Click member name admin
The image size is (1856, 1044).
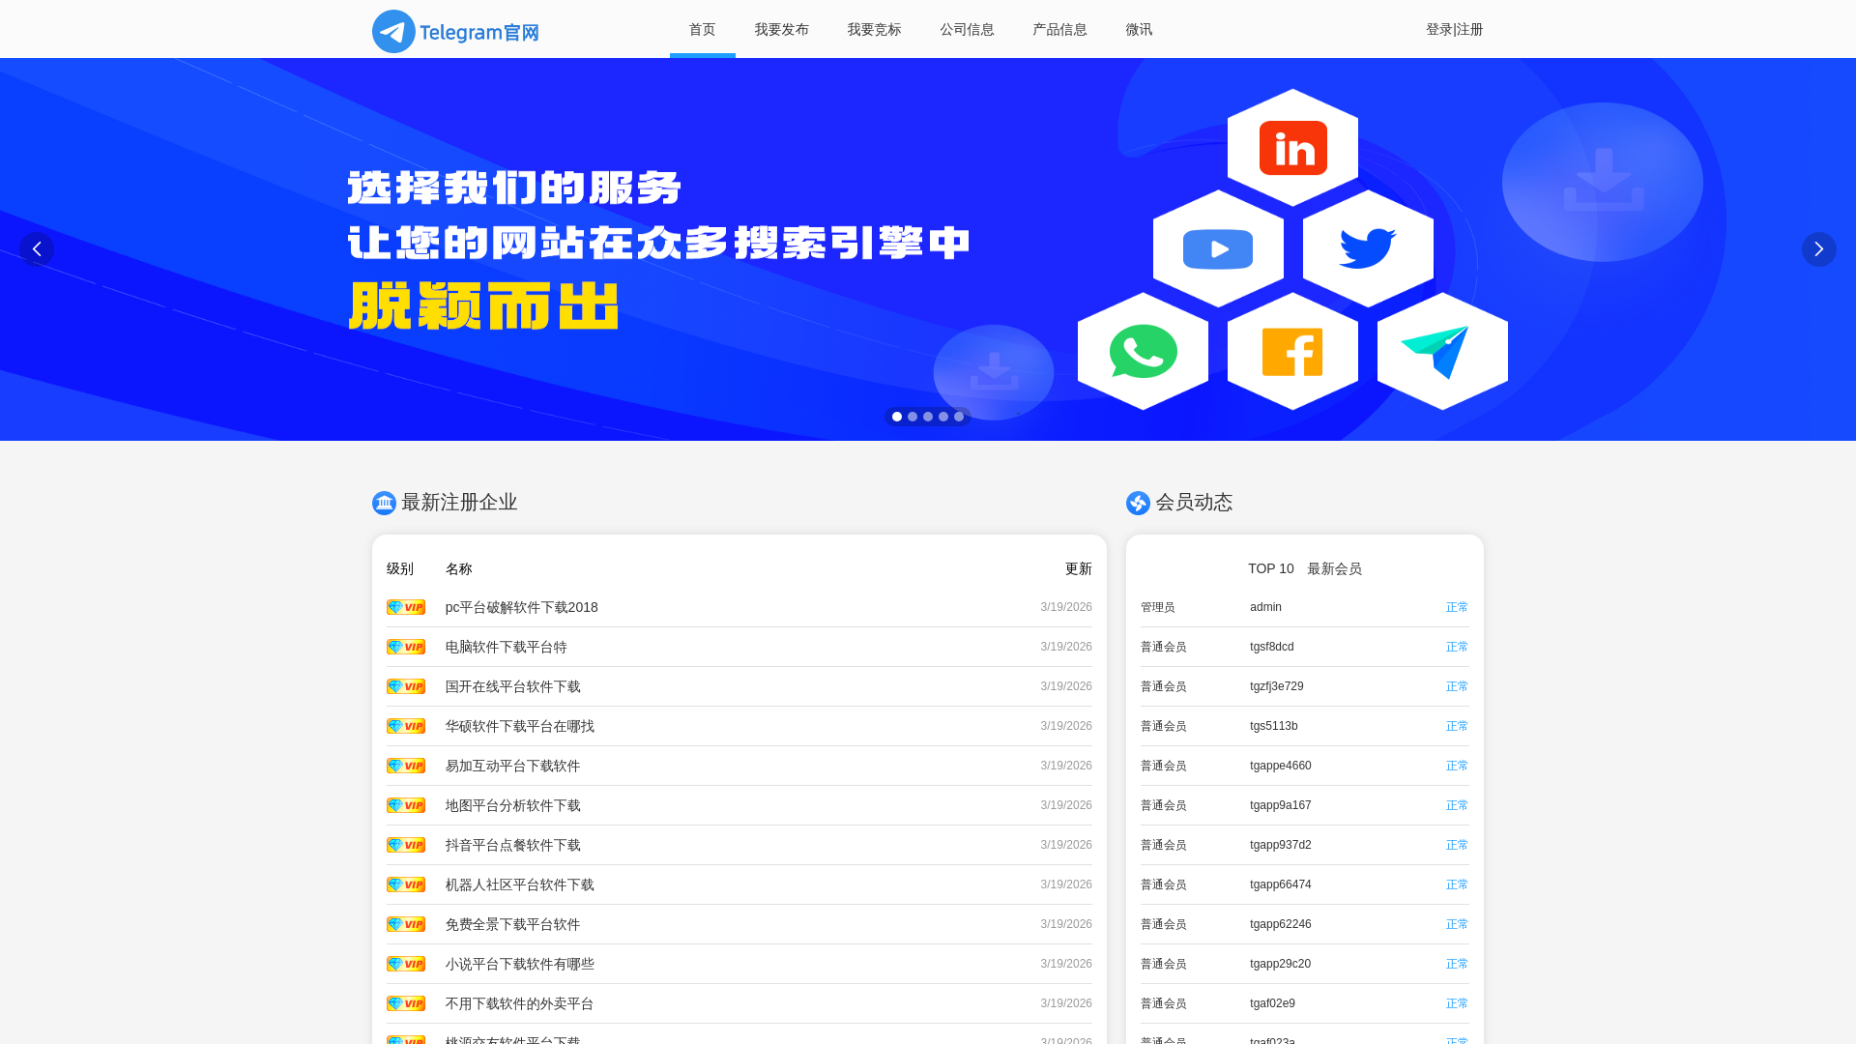point(1265,607)
